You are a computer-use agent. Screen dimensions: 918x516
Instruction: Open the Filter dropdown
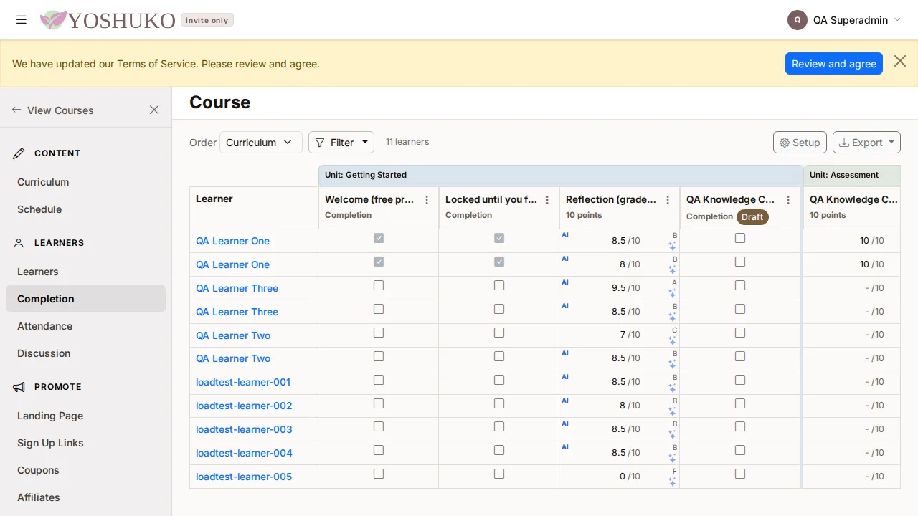341,143
